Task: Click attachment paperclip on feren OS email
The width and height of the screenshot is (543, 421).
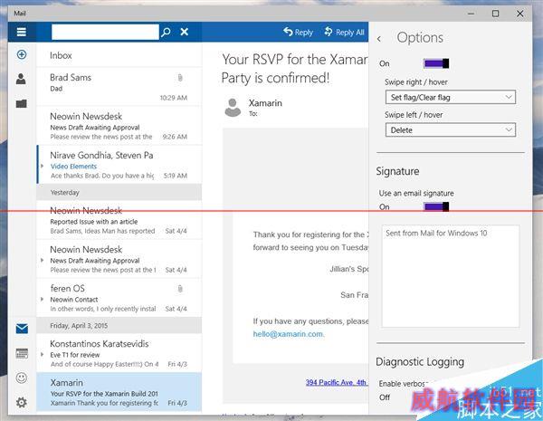Action: 180,289
